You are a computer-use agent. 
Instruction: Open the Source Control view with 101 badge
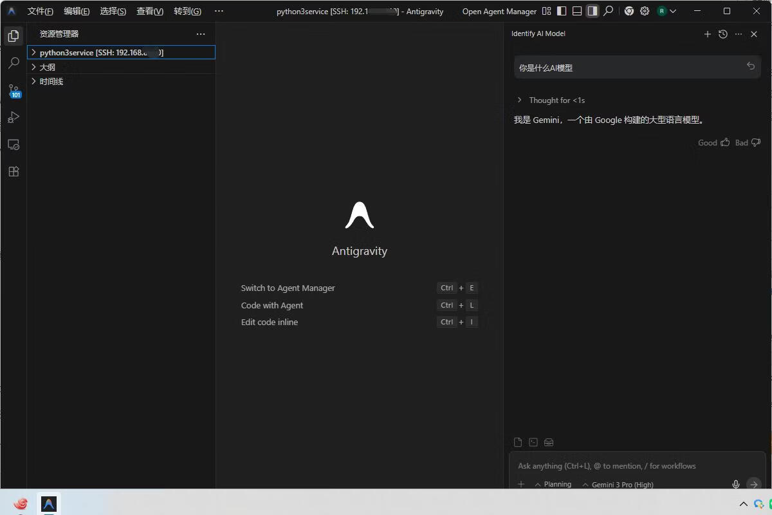click(14, 90)
